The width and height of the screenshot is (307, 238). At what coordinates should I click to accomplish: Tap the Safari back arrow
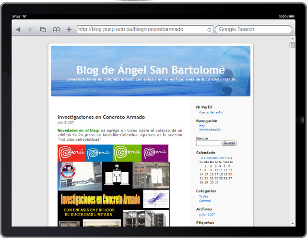click(x=18, y=30)
